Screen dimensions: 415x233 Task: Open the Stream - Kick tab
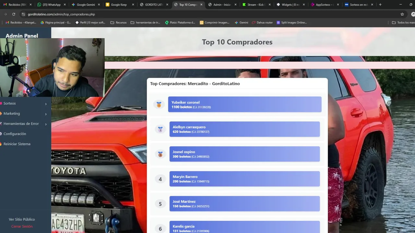point(256,5)
